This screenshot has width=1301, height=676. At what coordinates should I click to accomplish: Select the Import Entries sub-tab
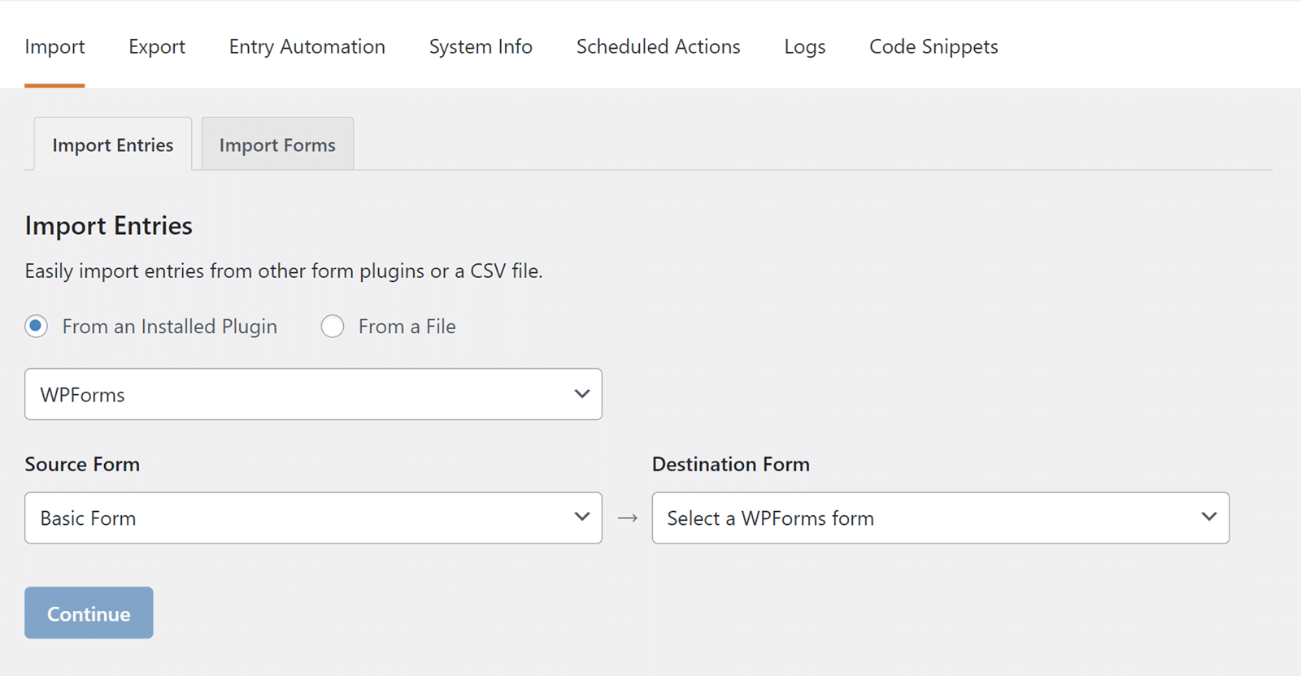pos(113,145)
